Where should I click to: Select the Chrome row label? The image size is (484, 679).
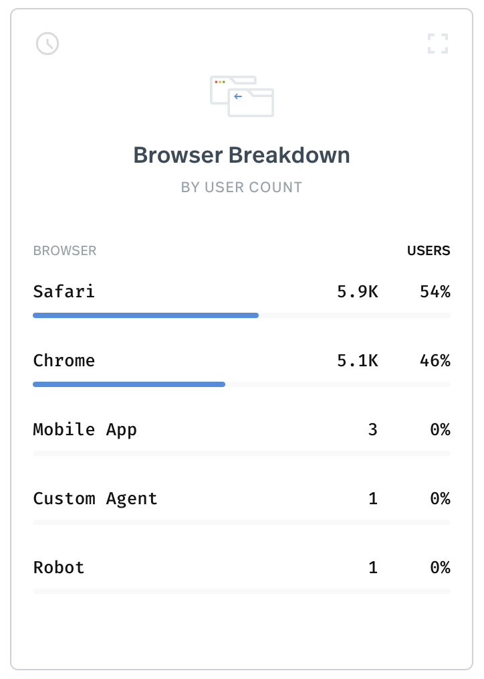coord(64,360)
